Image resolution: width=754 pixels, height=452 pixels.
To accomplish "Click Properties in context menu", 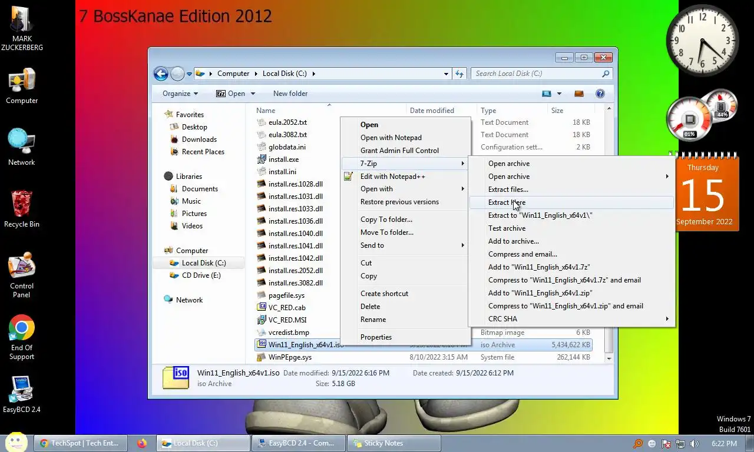I will coord(406,337).
